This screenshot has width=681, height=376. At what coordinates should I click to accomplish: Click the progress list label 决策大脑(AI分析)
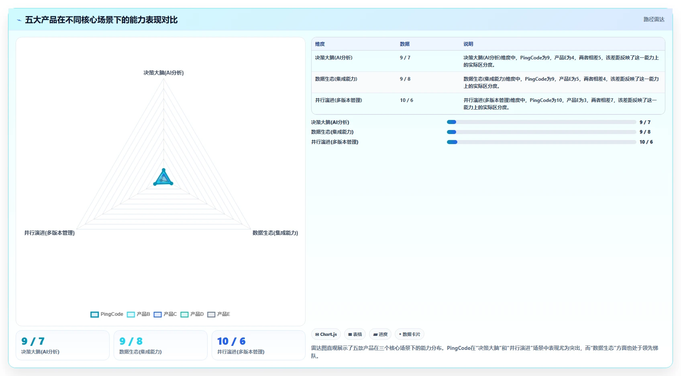point(330,122)
